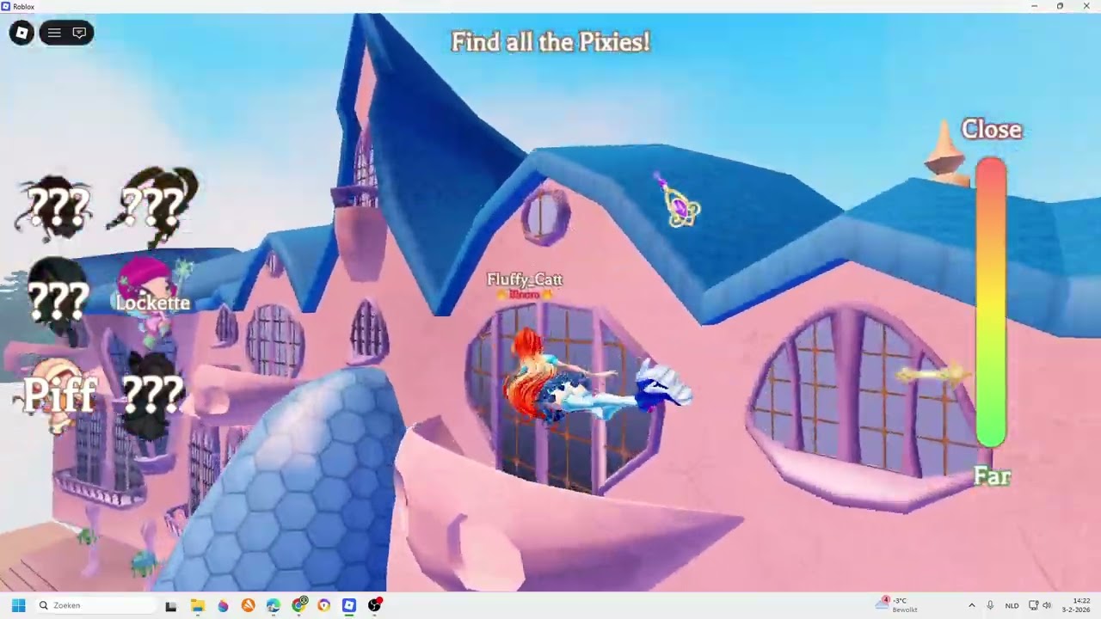Open the OBS Studio taskbar icon

click(x=374, y=606)
